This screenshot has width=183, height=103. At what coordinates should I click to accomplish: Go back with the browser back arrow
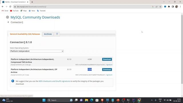tap(3, 7)
